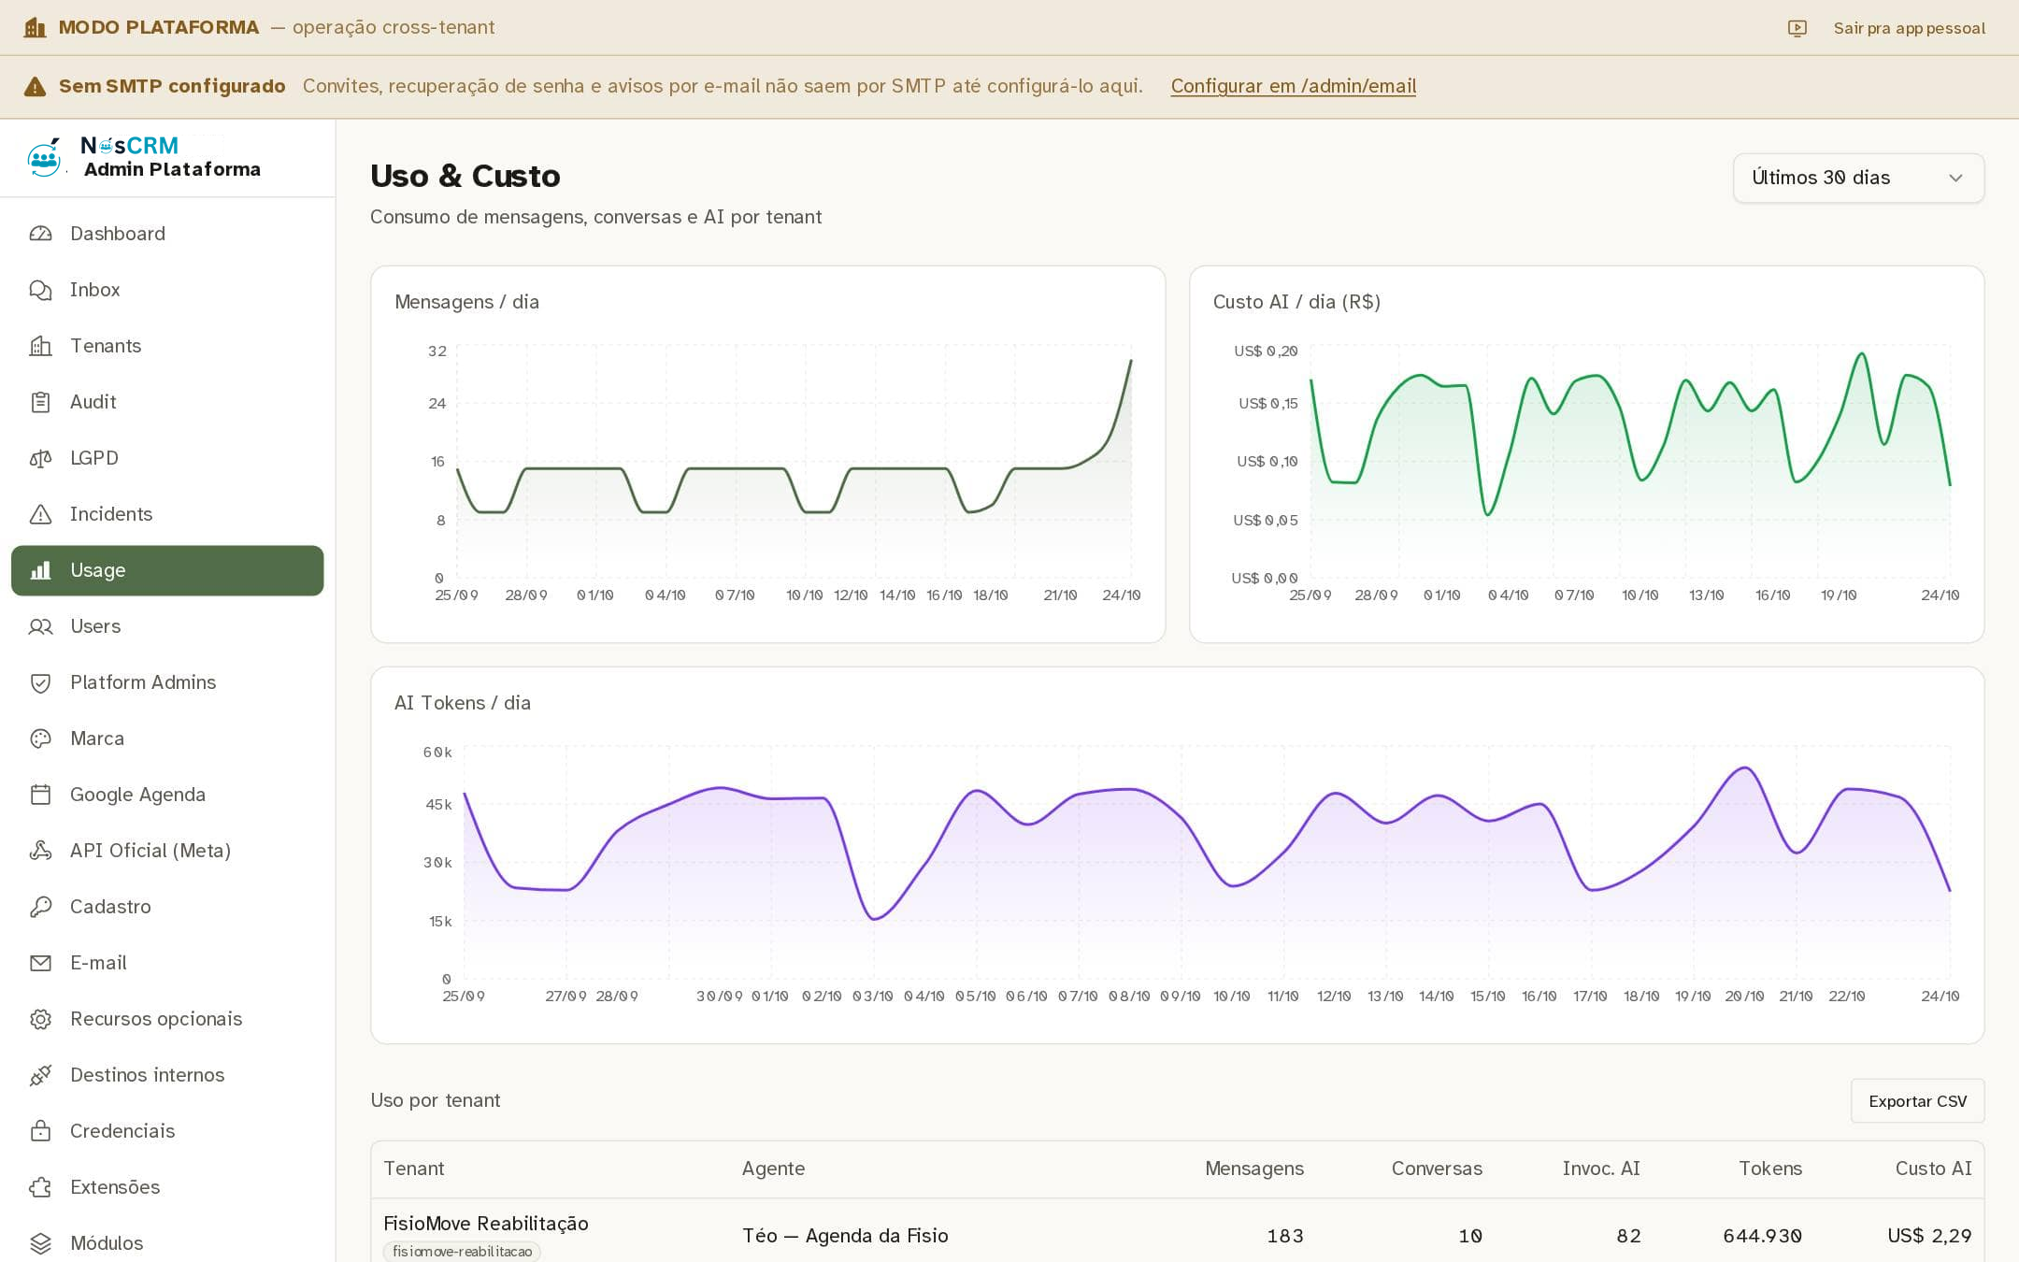Click the Mensagens column header
Image resolution: width=2019 pixels, height=1262 pixels.
click(x=1254, y=1169)
